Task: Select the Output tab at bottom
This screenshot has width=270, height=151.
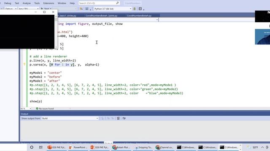Action: click(x=108, y=143)
